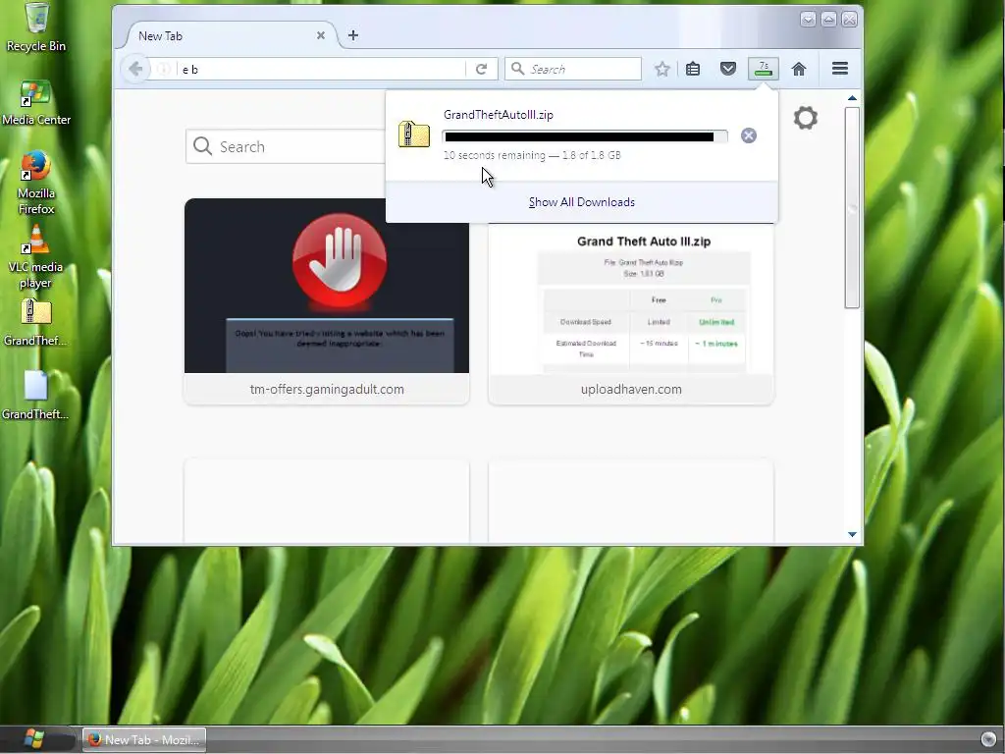Switch to Firefox window in taskbar
The height and width of the screenshot is (754, 1005).
click(x=145, y=740)
